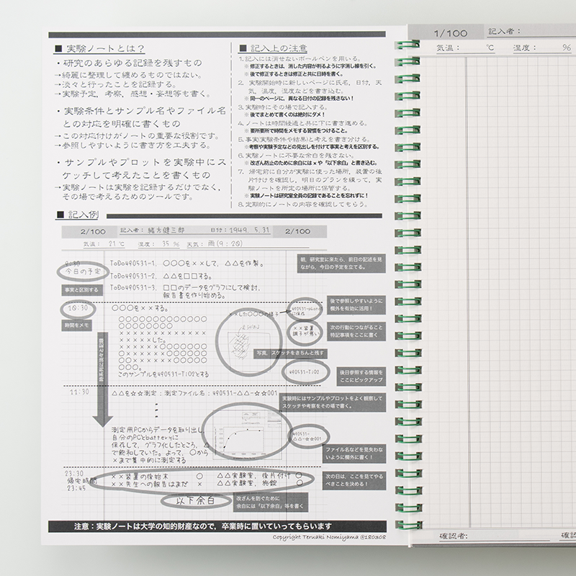The image size is (576, 576).
Task: Click the circled margin note "××装置 調子が悪い"
Action: click(x=305, y=330)
